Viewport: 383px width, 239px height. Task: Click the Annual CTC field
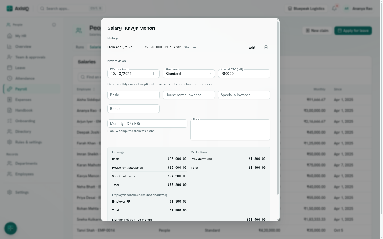point(244,74)
